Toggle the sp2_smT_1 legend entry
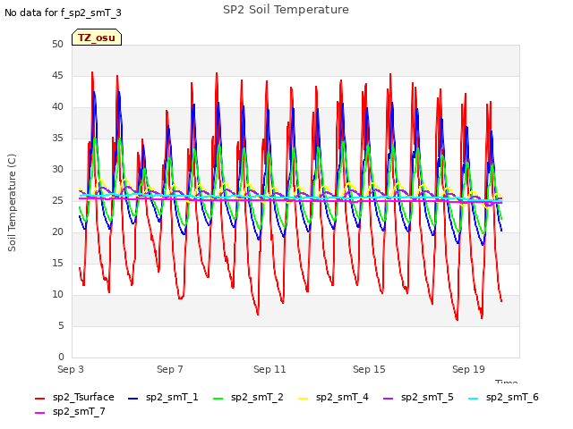The width and height of the screenshot is (573, 429). 163,397
